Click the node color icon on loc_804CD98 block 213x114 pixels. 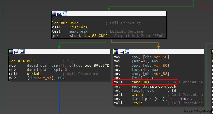coord(54,13)
